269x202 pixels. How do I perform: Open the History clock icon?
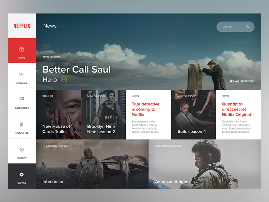tap(22, 149)
